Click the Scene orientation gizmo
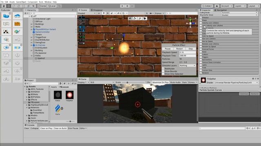The height and width of the screenshot is (146, 261). [190, 24]
